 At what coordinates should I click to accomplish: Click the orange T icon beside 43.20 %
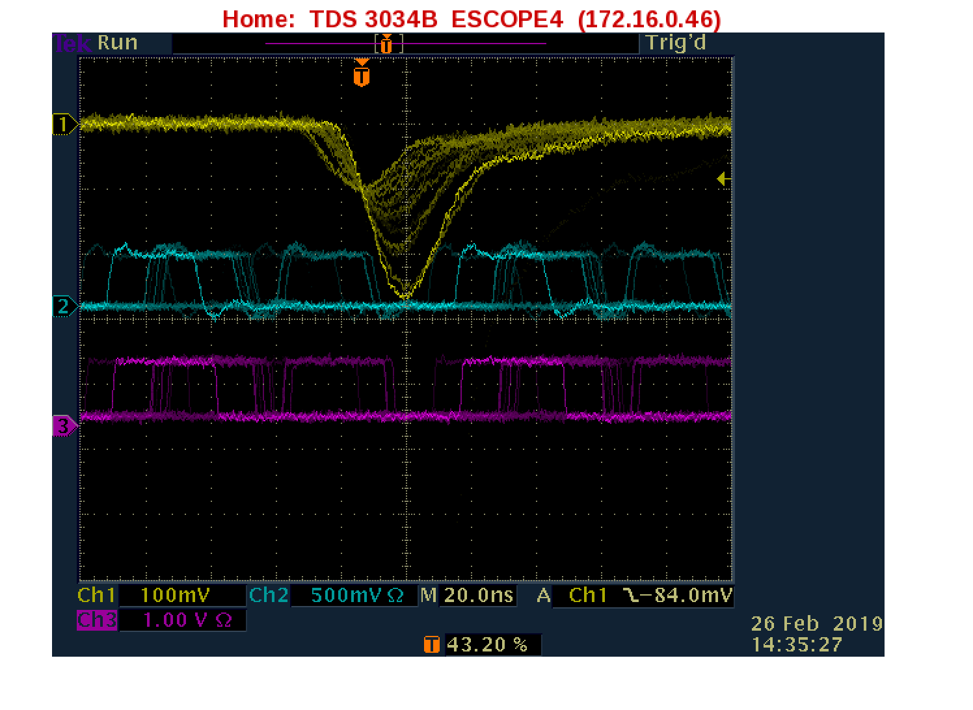pos(432,644)
